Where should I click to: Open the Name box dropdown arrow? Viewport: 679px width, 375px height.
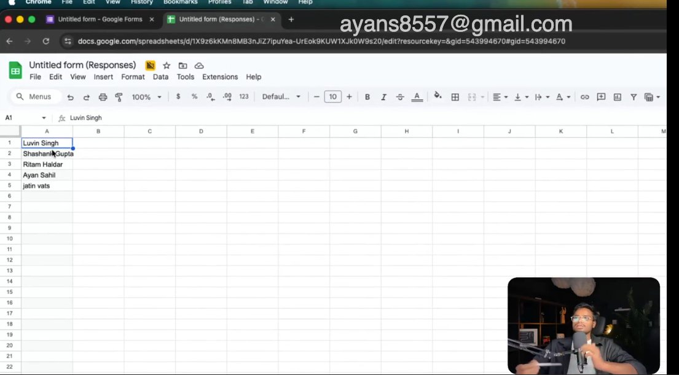coord(44,118)
